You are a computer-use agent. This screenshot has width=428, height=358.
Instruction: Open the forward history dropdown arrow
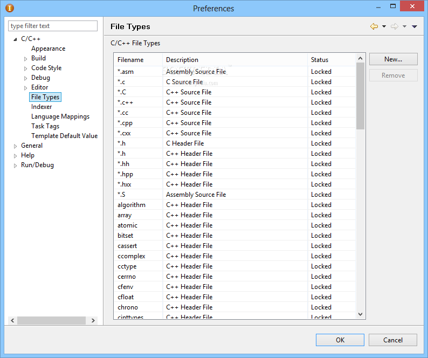click(404, 26)
